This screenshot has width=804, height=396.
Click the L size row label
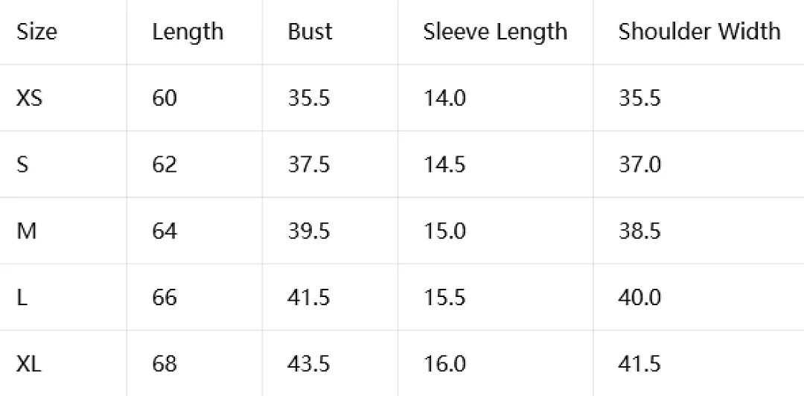22,298
